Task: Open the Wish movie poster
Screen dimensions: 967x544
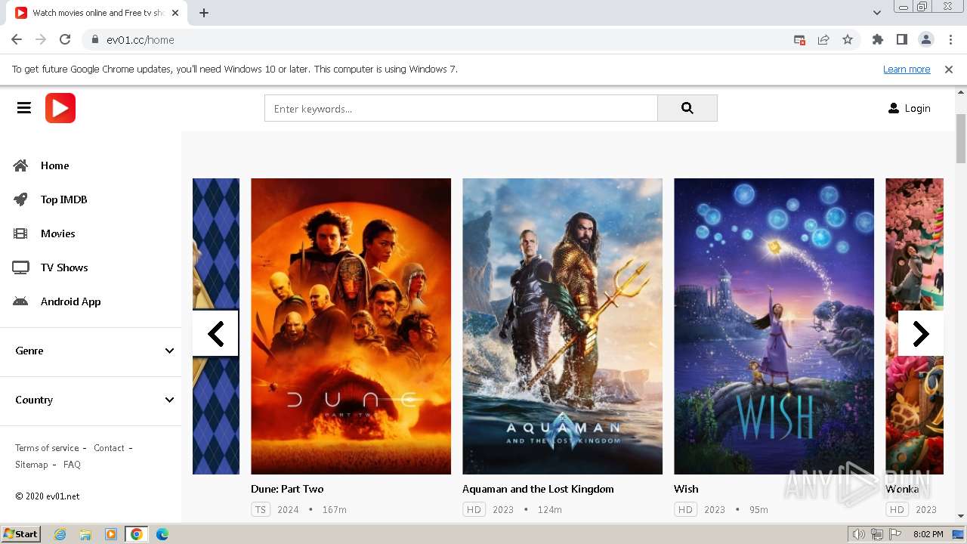Action: click(774, 326)
